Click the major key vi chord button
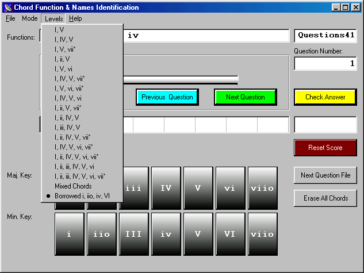This screenshot has height=273, width=364. point(230,188)
